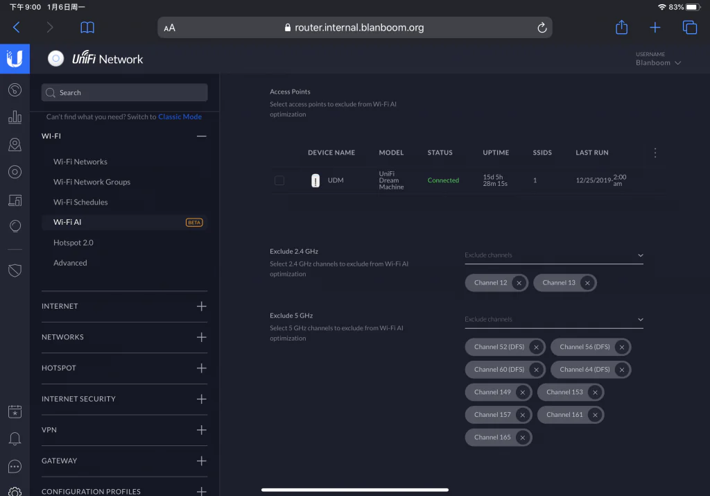Open Safari share sheet icon
710x496 pixels.
point(622,27)
